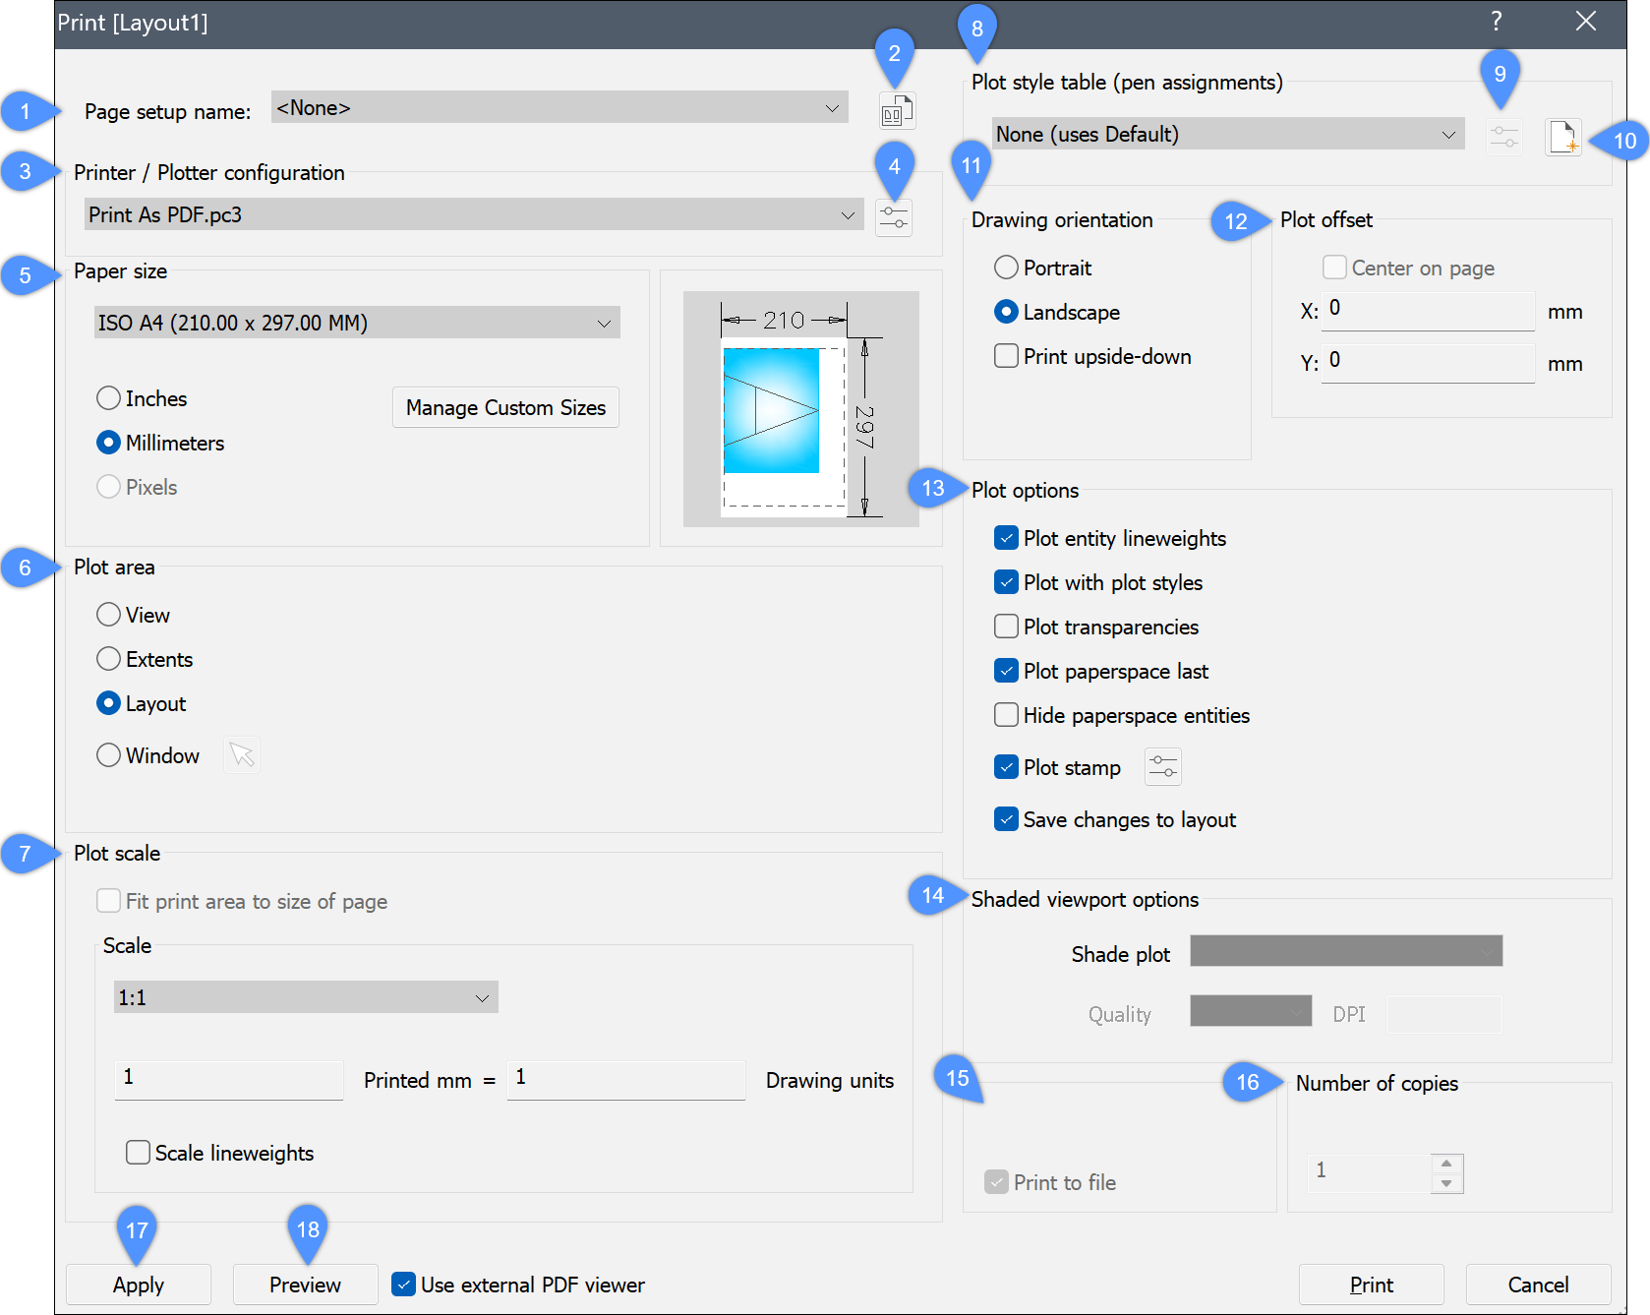This screenshot has height=1315, width=1650.
Task: Click the Apply button
Action: 139,1285
